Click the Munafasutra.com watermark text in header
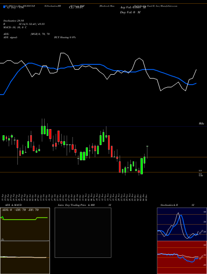 click(x=168, y=6)
